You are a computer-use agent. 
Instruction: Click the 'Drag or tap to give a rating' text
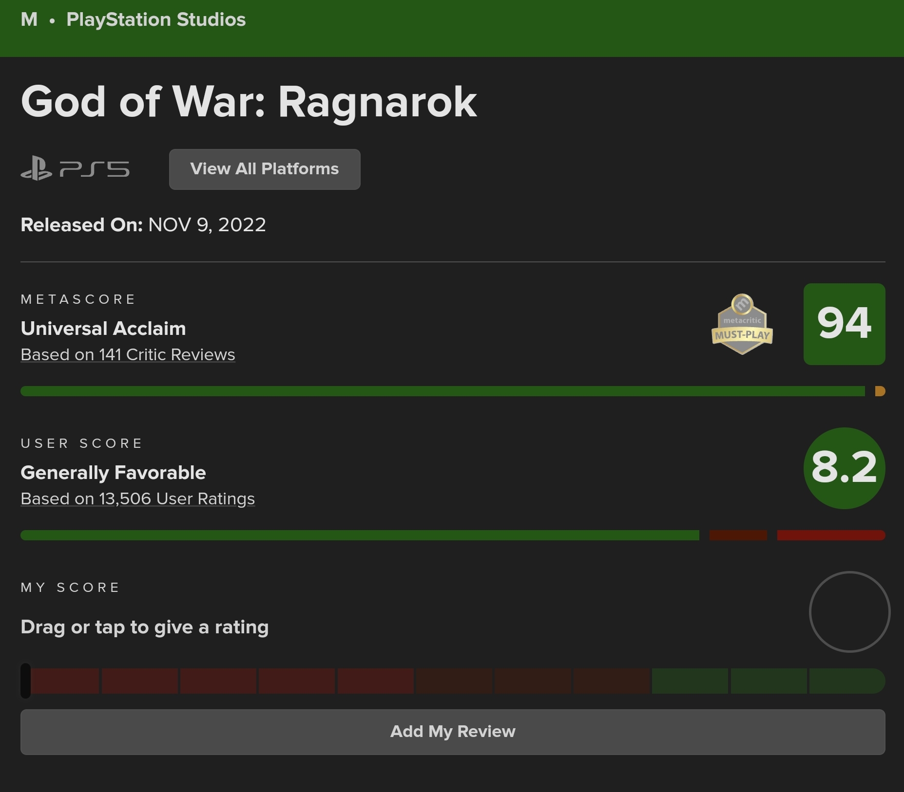(x=145, y=627)
